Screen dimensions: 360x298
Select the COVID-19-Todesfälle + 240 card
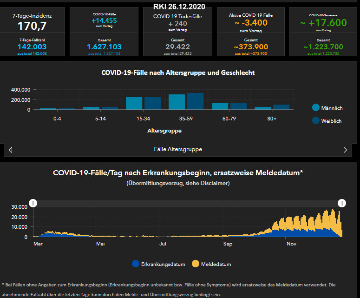(x=178, y=22)
